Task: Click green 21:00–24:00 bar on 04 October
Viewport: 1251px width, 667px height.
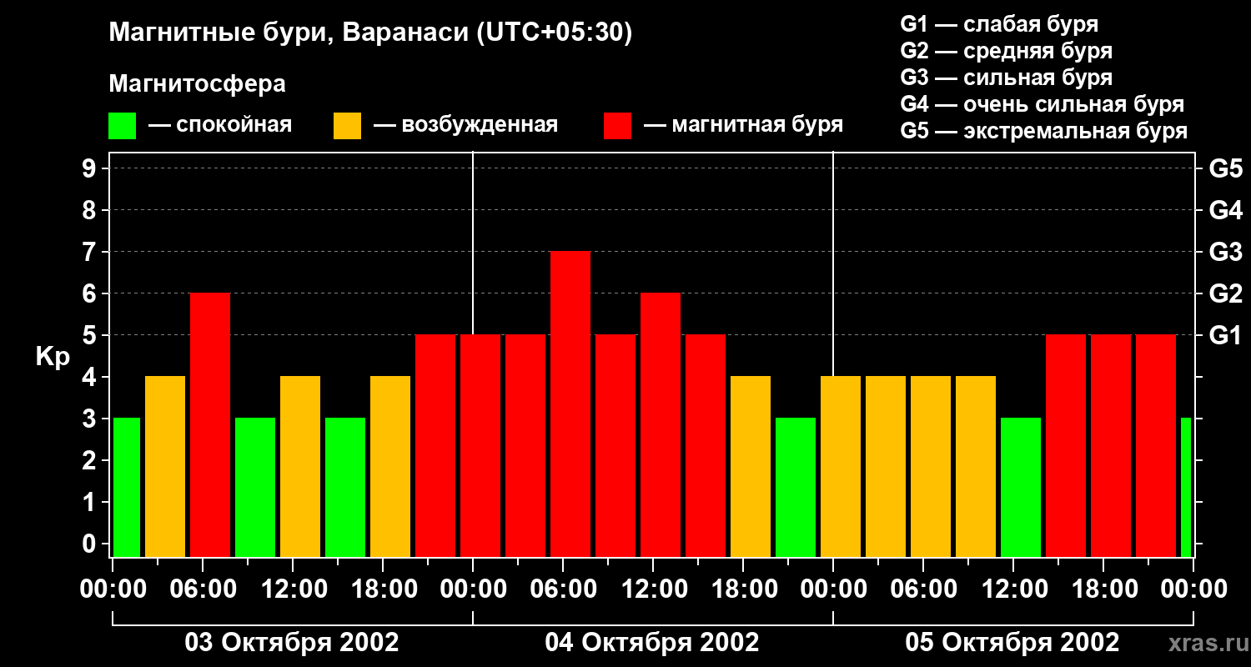Action: click(x=796, y=487)
